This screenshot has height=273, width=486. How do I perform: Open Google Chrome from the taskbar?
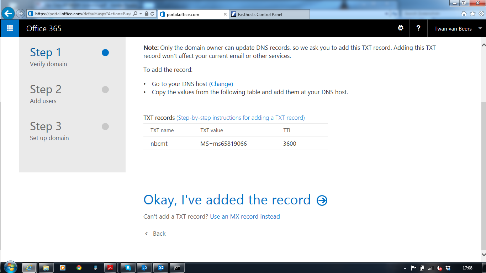pos(79,268)
